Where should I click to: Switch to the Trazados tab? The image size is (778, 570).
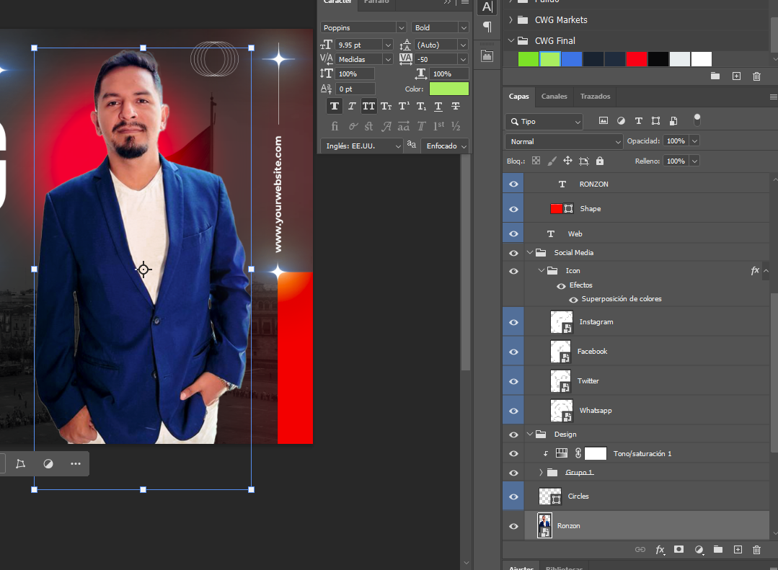[x=595, y=96]
